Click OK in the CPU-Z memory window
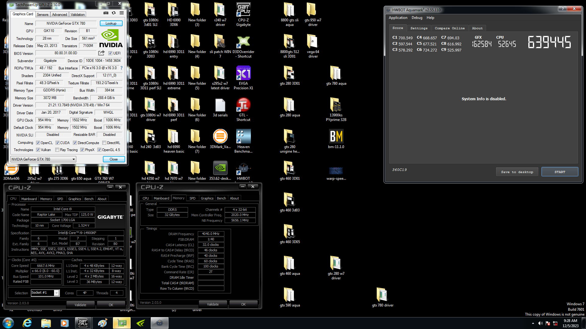Screen dimensions: 586x329 tap(243, 304)
